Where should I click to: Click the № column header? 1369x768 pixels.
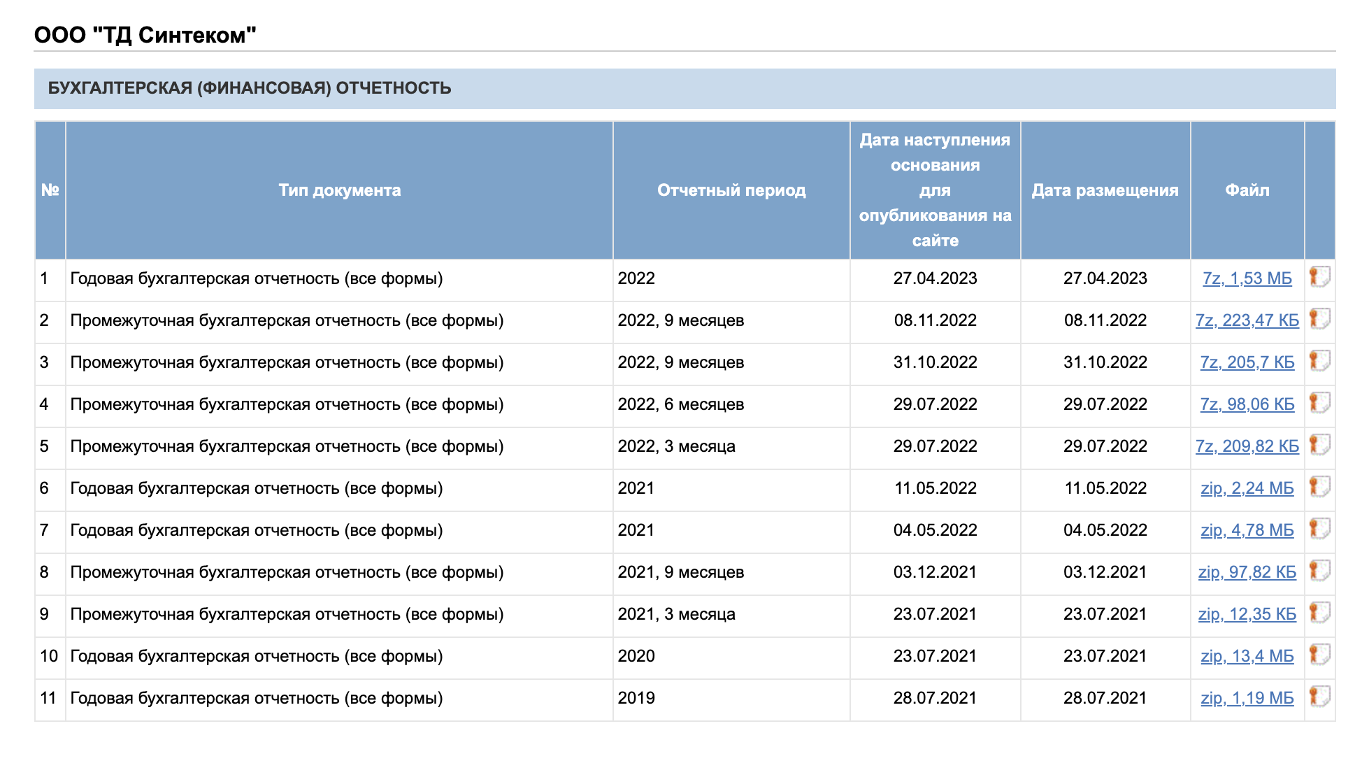coord(50,190)
